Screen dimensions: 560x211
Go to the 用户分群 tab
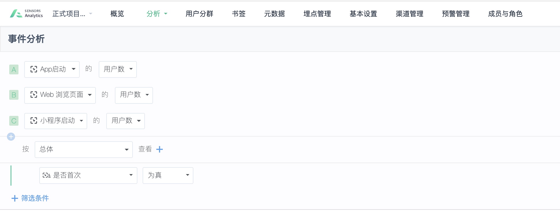[199, 14]
